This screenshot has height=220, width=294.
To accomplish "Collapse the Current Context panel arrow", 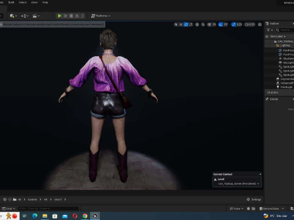I will pyautogui.click(x=260, y=174).
